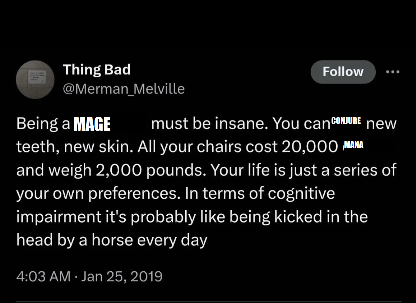The image size is (416, 303).
Task: Click the 4:03 AM timestamp
Action: pos(43,276)
